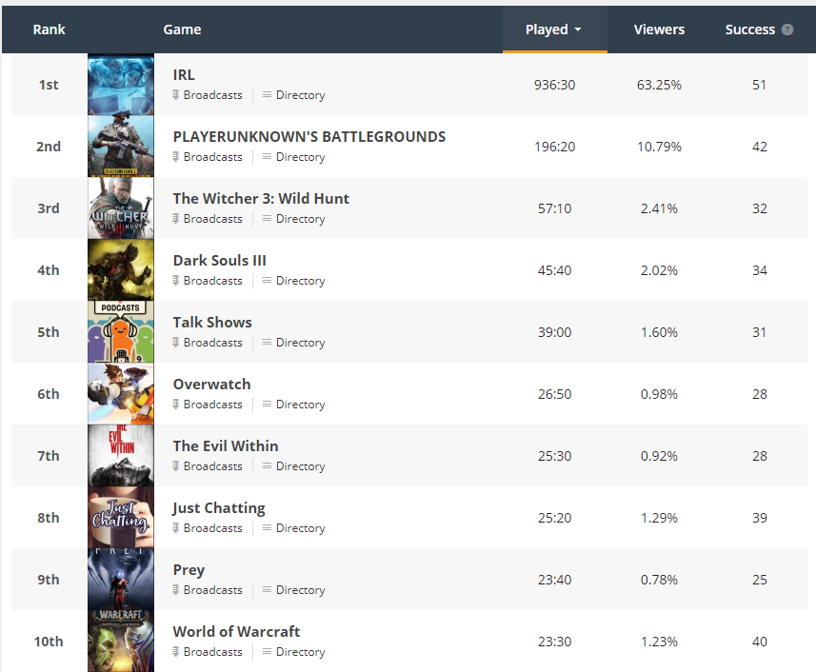
Task: Open the Prey title link
Action: tap(189, 570)
